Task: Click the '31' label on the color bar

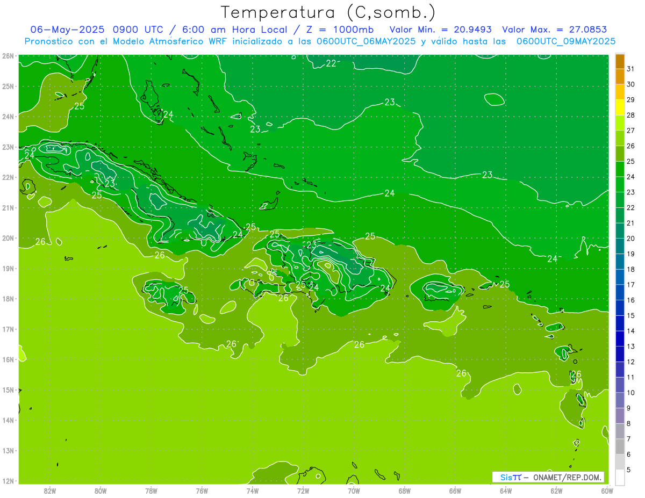Action: point(630,69)
